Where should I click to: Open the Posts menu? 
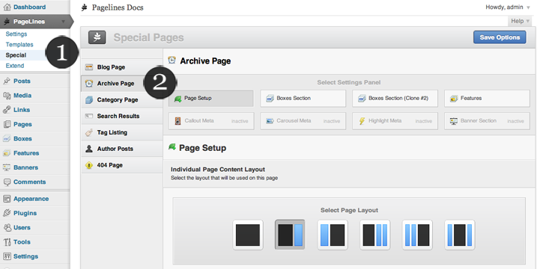click(22, 81)
